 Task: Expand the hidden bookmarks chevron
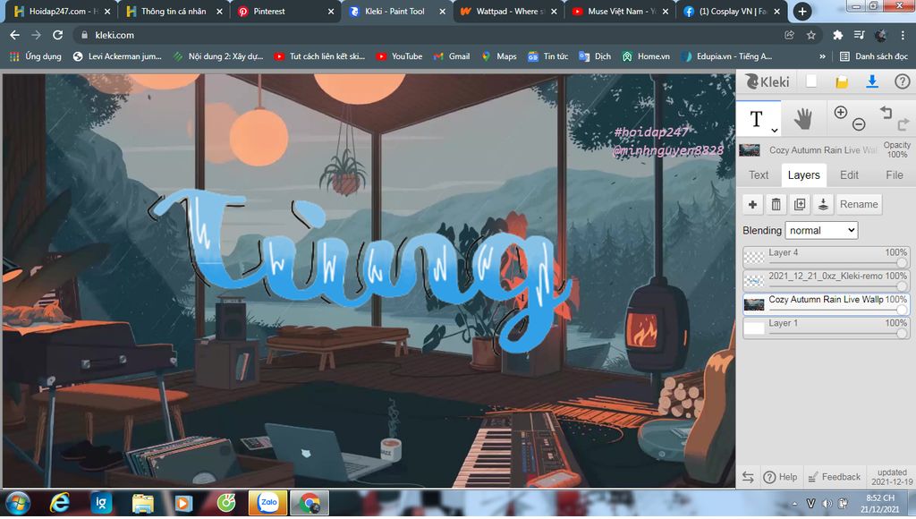[x=822, y=56]
